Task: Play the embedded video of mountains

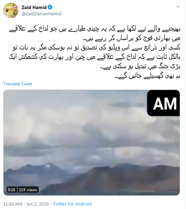Action: click(92, 142)
